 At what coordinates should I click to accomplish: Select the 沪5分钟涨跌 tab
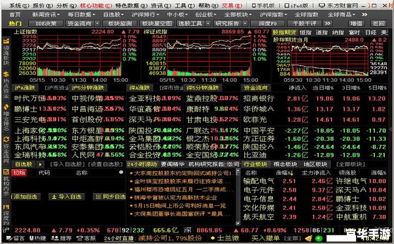pos(88,88)
